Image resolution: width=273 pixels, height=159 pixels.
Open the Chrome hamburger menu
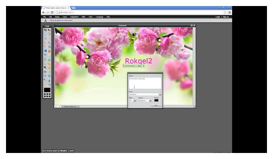pos(230,12)
